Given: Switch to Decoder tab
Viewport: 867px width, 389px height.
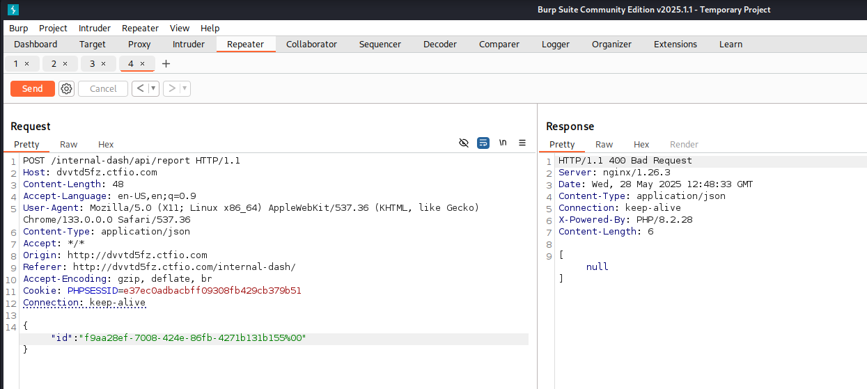Looking at the screenshot, I should 440,44.
